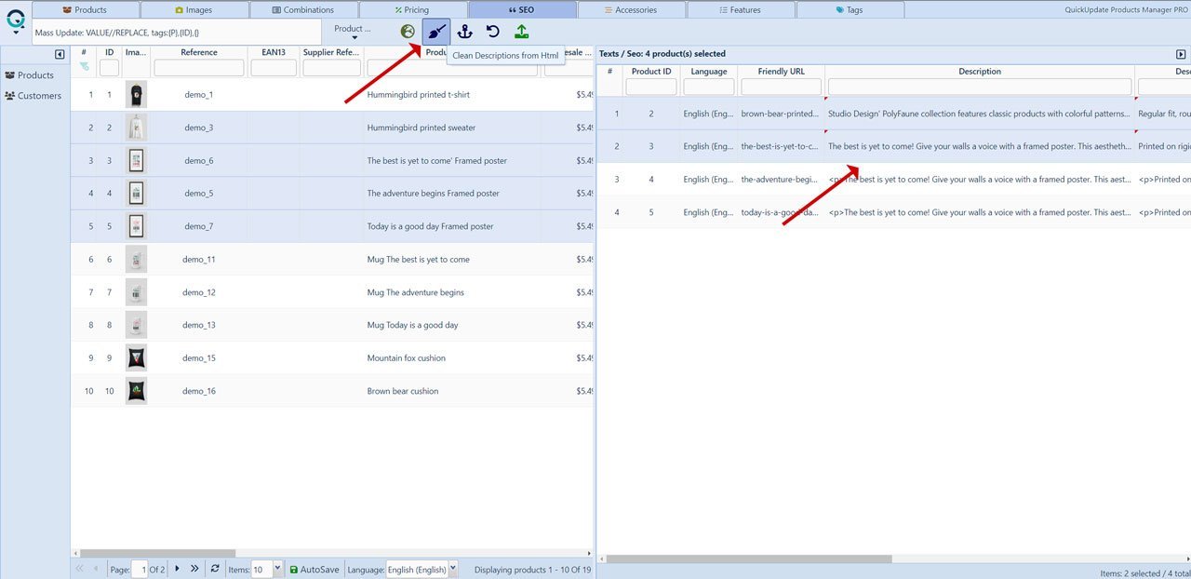Sort by the Friendly URL column header
1191x579 pixels.
coord(781,72)
